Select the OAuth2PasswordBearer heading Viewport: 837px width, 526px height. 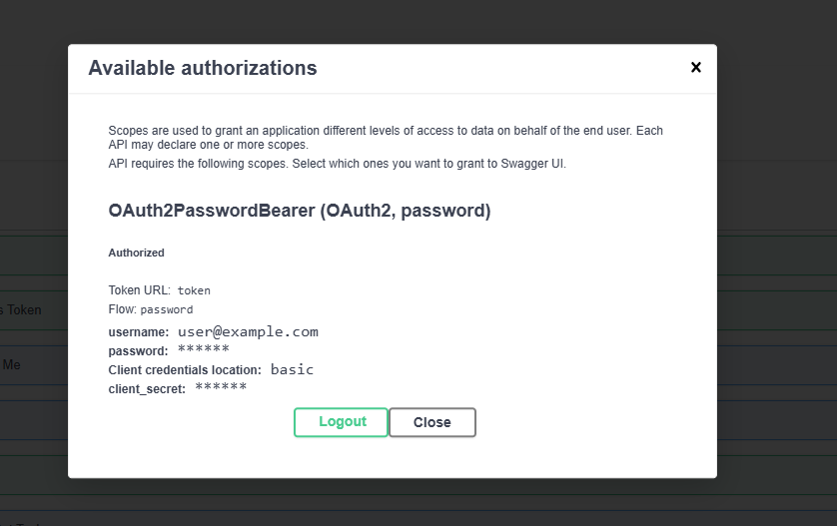tap(299, 212)
